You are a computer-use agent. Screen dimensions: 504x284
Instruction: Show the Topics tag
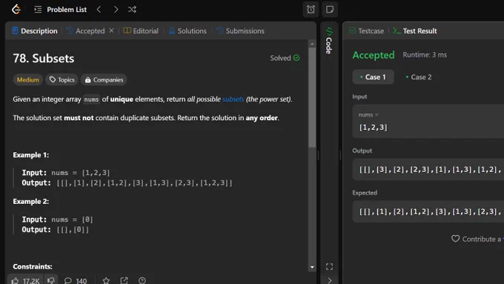coord(62,80)
